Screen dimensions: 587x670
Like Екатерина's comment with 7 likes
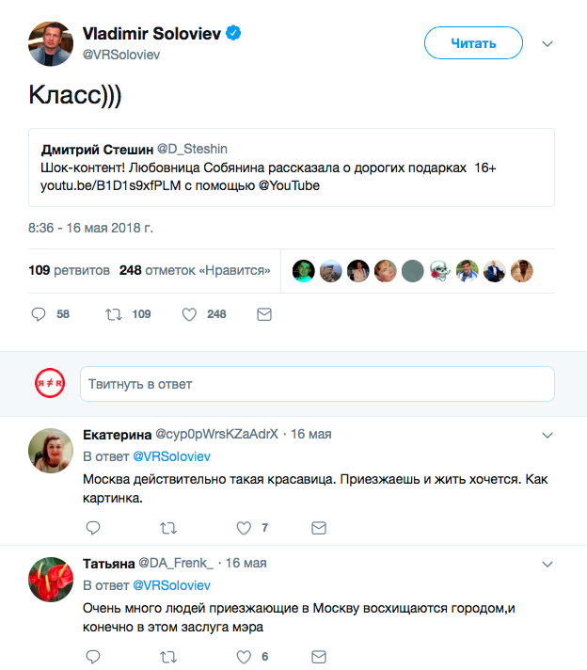click(244, 529)
